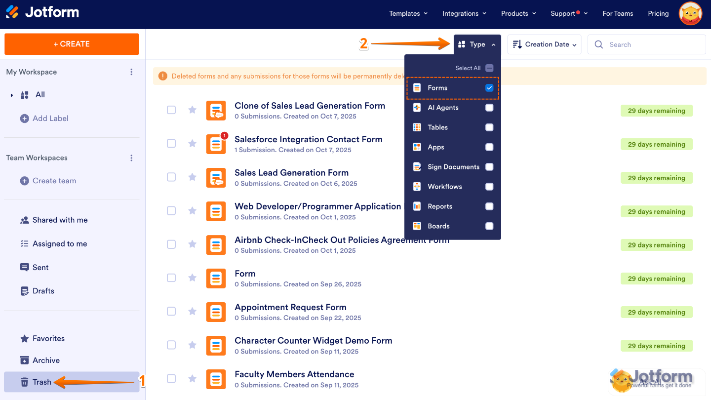Open the Salesforce Integration Contact Form title

(309, 139)
